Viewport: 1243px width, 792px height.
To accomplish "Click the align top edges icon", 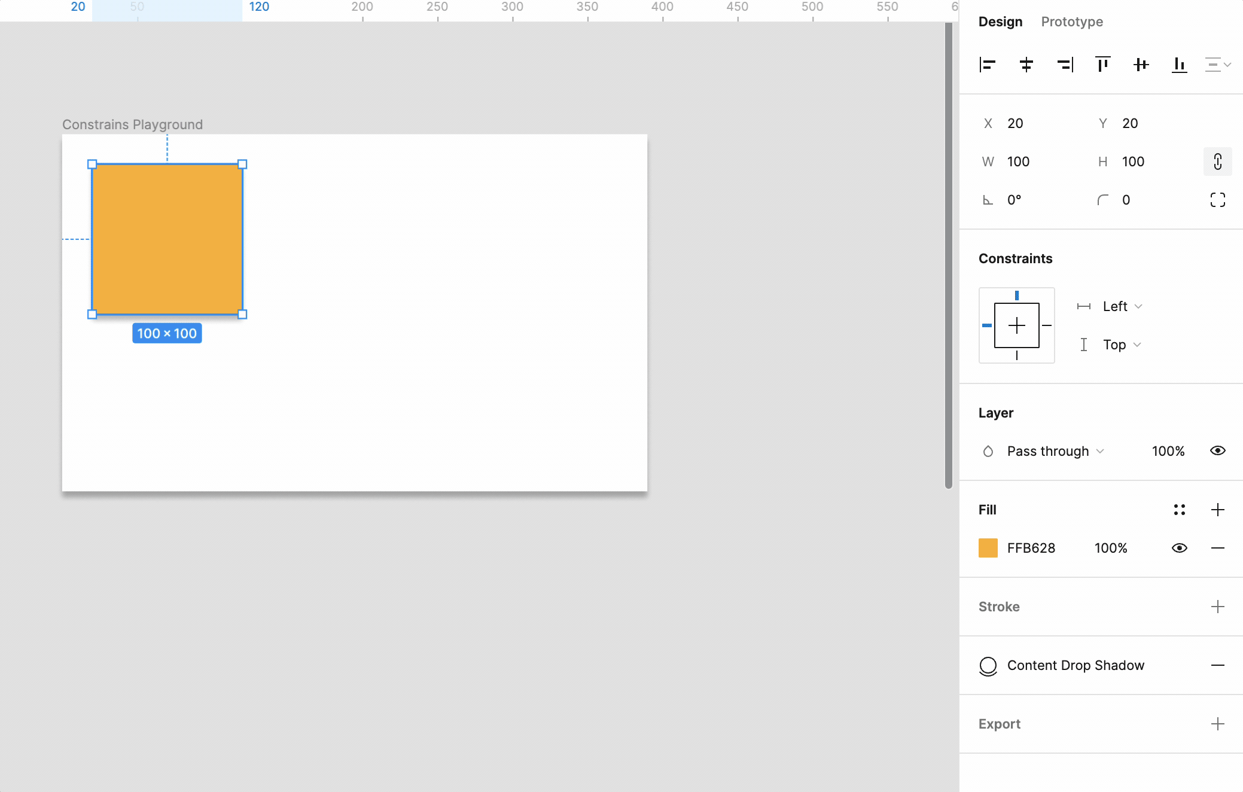I will (1102, 65).
